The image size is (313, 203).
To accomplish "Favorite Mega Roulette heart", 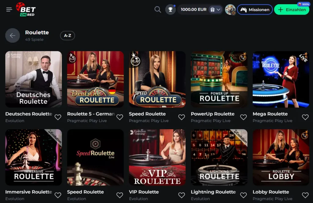I will tap(305, 117).
